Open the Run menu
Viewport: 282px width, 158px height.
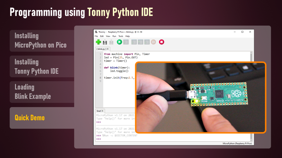[x=114, y=36]
